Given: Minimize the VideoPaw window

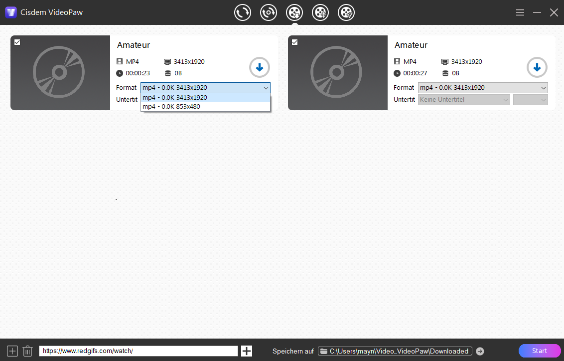Looking at the screenshot, I should [537, 12].
